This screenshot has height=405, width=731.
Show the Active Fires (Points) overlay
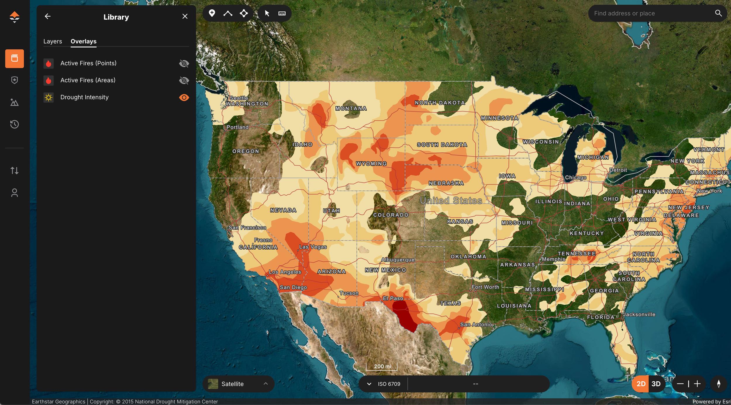(184, 63)
